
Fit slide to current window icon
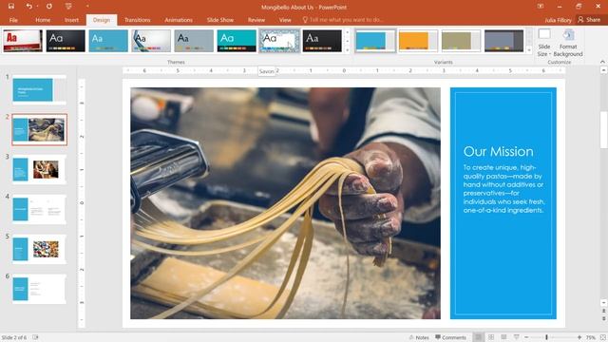pyautogui.click(x=603, y=337)
